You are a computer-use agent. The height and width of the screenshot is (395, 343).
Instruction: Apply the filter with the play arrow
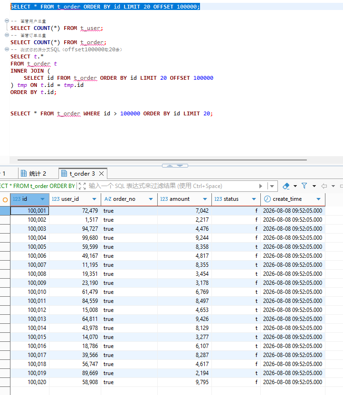coord(261,186)
